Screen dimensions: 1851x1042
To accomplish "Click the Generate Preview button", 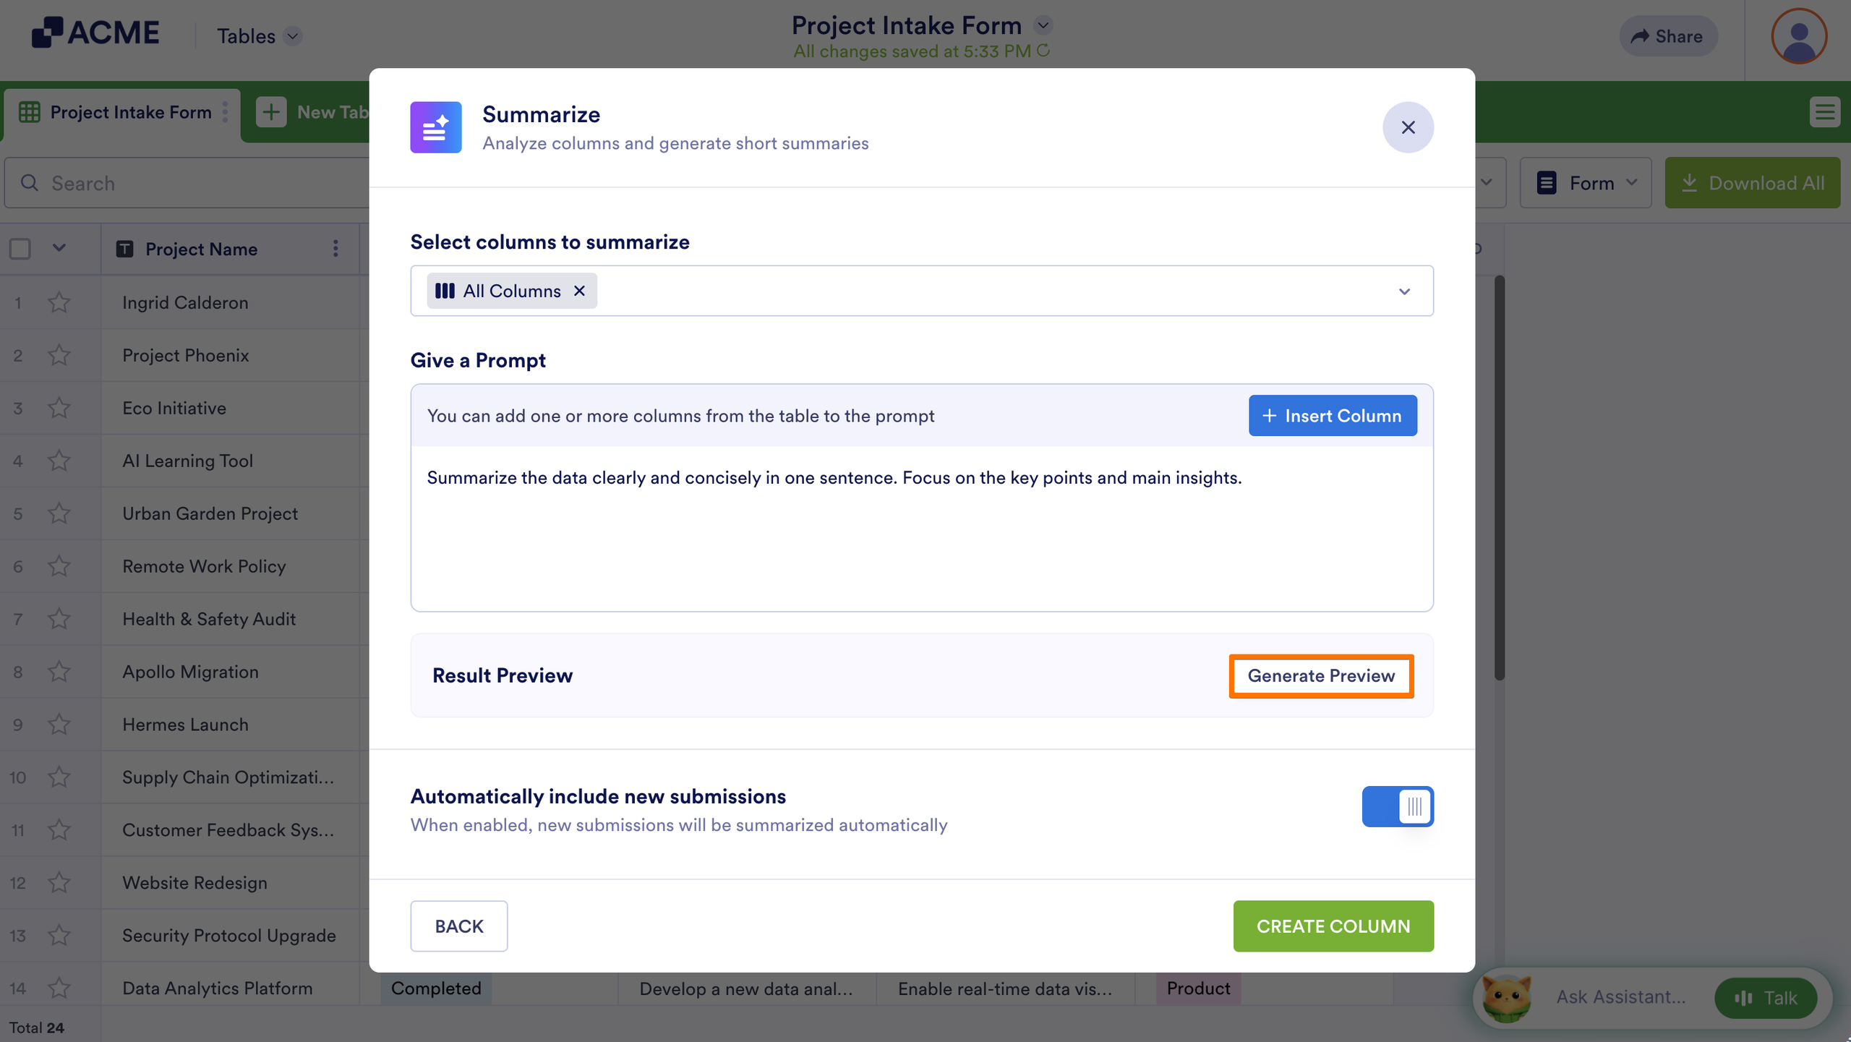I will tap(1321, 675).
